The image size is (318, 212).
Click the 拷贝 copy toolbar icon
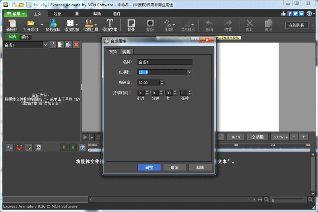pyautogui.click(x=268, y=23)
